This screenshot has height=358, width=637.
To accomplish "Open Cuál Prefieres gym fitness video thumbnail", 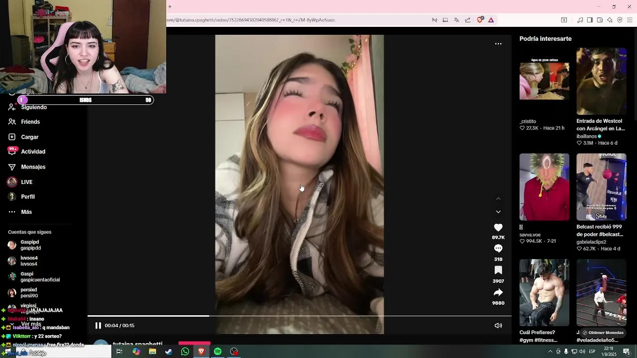I will (x=544, y=292).
